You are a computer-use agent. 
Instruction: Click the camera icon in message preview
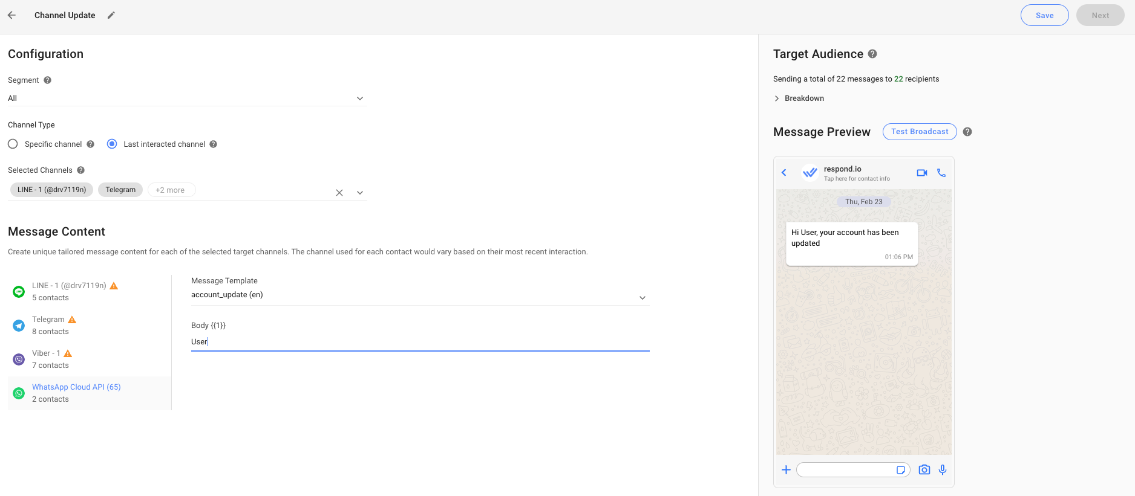pos(924,470)
